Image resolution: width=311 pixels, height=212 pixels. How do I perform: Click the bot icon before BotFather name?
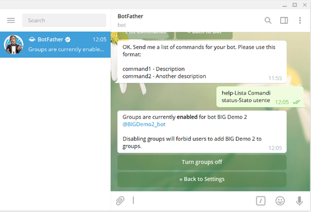coord(32,39)
